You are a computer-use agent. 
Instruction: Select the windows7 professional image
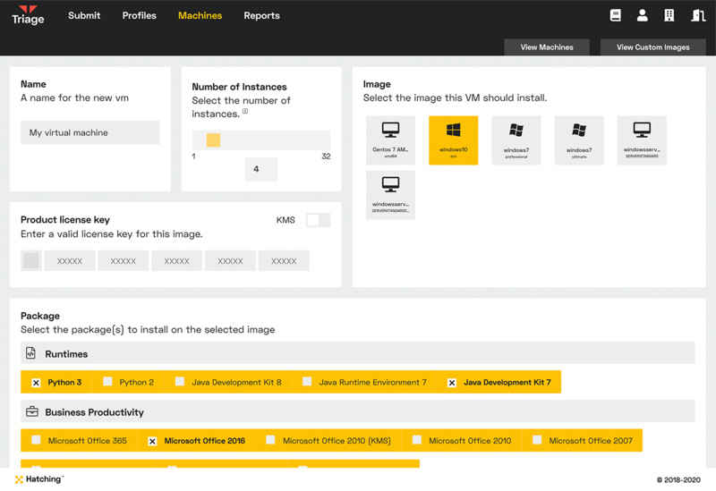(x=516, y=140)
